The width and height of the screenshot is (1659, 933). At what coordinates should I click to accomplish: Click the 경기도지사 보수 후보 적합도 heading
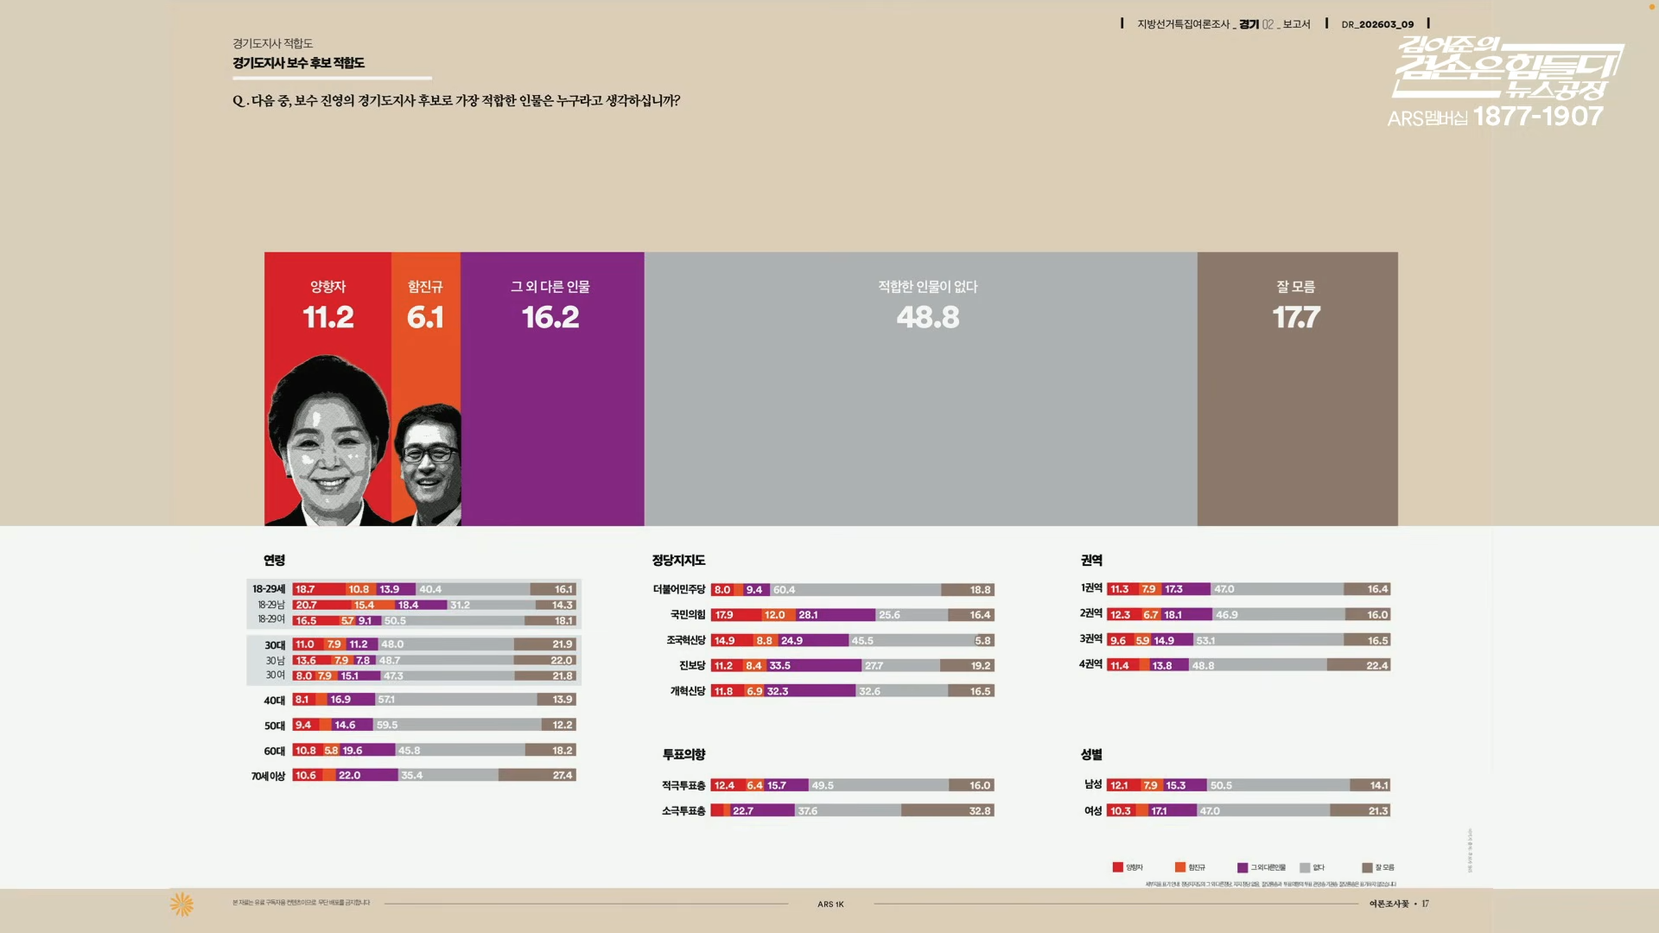click(298, 63)
